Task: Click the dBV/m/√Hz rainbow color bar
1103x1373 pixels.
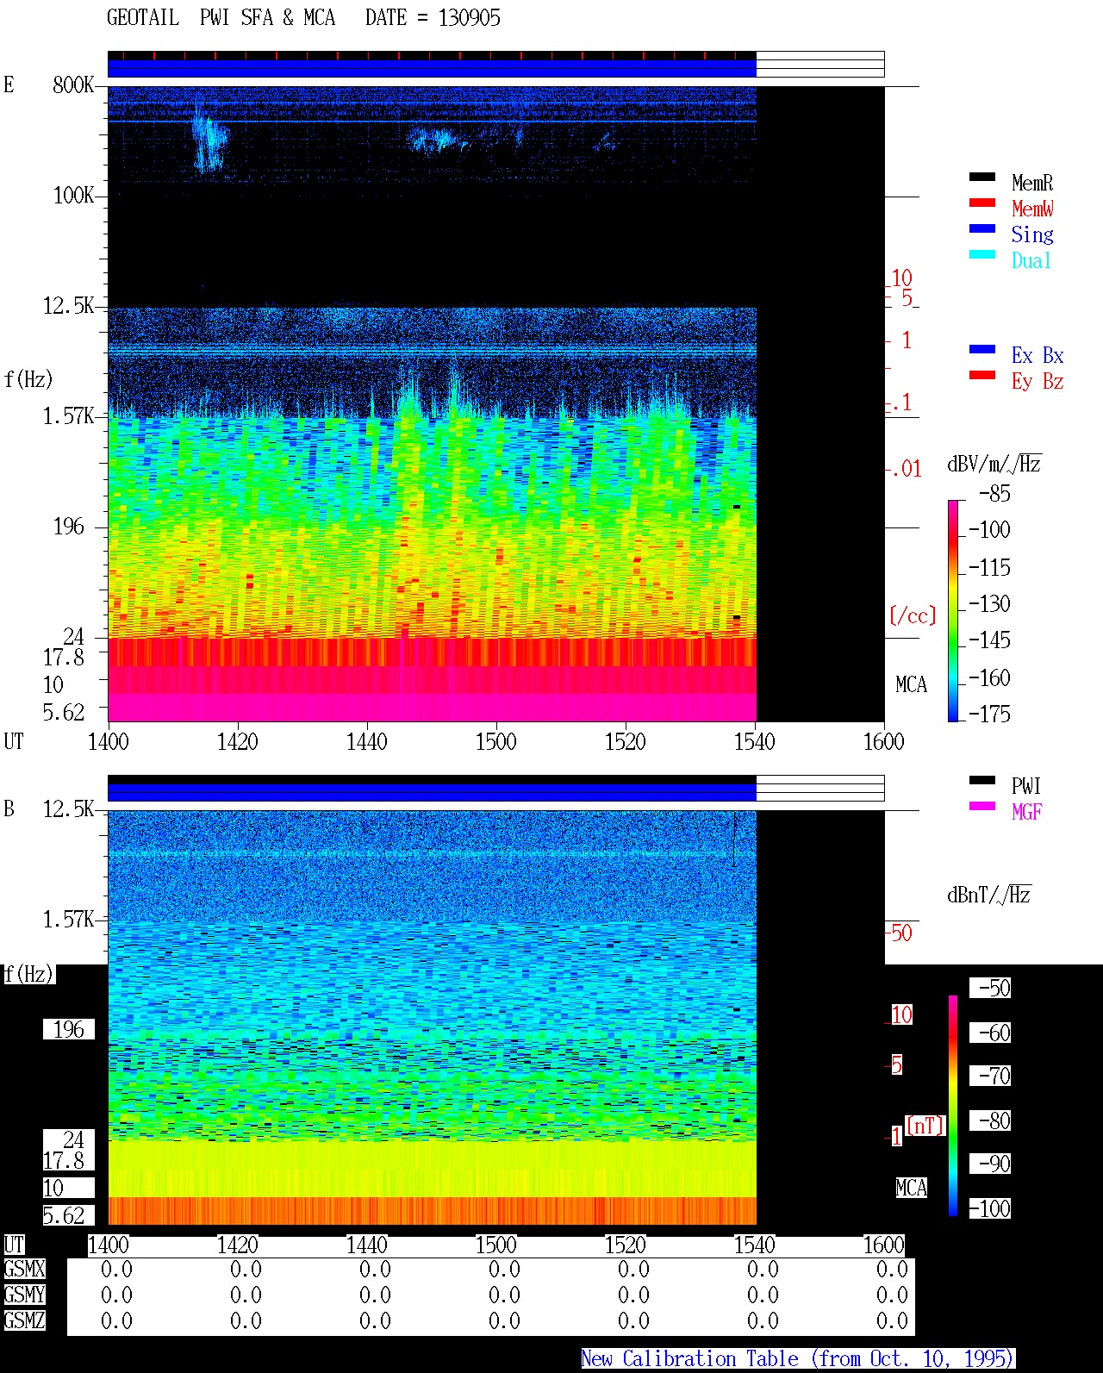Action: click(x=953, y=610)
